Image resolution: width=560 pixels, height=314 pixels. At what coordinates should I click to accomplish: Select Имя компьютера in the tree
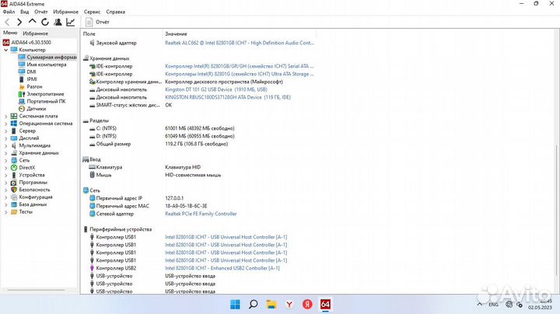[x=43, y=65]
